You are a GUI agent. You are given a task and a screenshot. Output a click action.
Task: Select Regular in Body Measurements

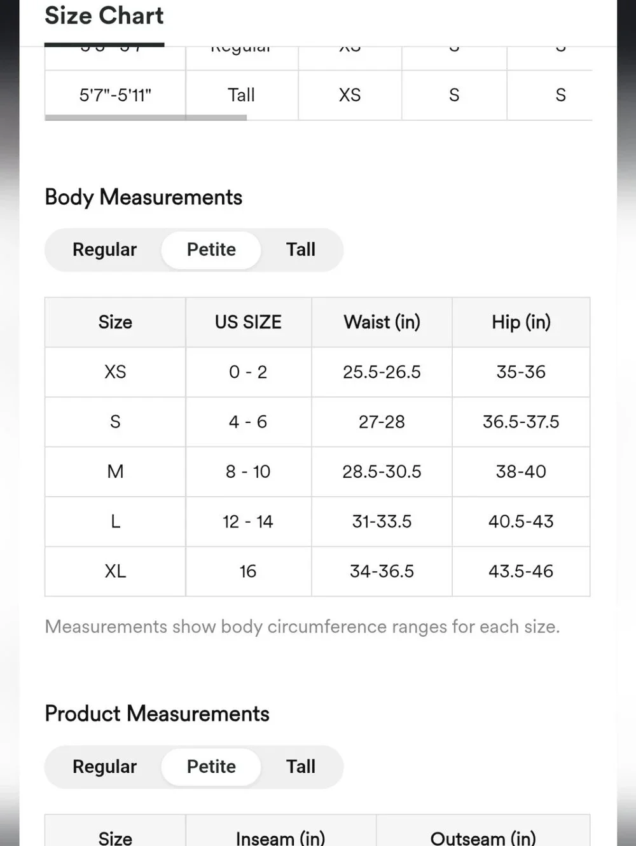tap(104, 249)
